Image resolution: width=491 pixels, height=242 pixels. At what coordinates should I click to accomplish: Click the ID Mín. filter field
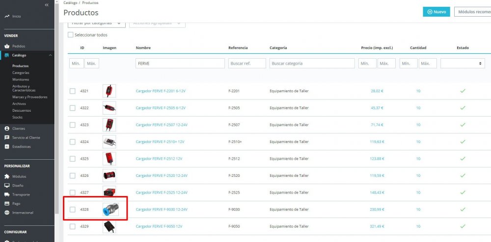click(77, 63)
